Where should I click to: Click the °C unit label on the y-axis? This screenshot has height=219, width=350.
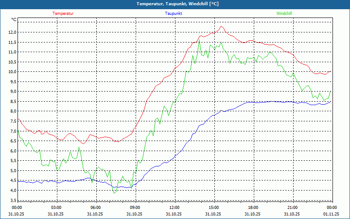click(x=14, y=20)
